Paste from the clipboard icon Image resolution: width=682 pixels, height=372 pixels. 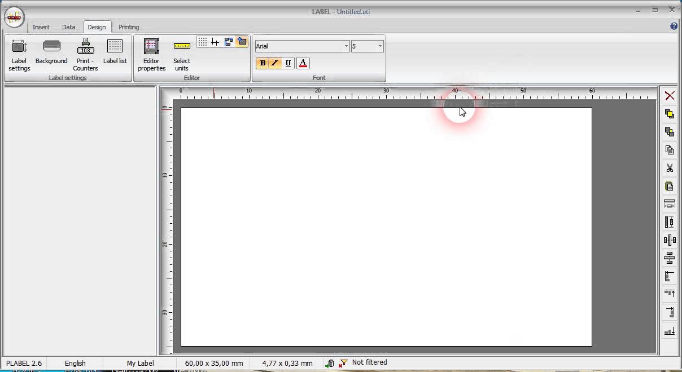[x=670, y=186]
